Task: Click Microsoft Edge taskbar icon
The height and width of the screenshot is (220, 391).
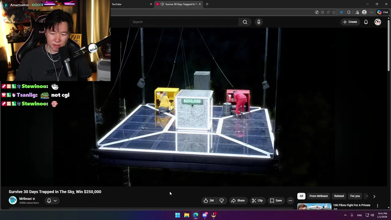Action: (195, 215)
